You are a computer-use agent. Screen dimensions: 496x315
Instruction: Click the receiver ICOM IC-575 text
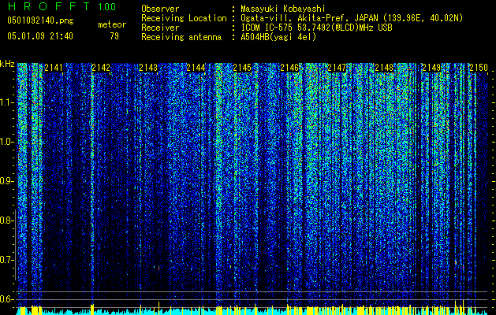(x=316, y=28)
